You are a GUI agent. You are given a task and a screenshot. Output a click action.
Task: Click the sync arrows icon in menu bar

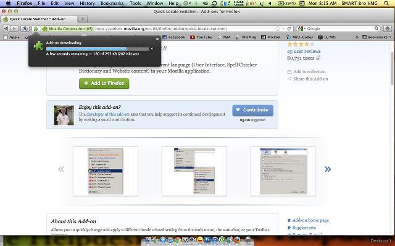(214, 3)
